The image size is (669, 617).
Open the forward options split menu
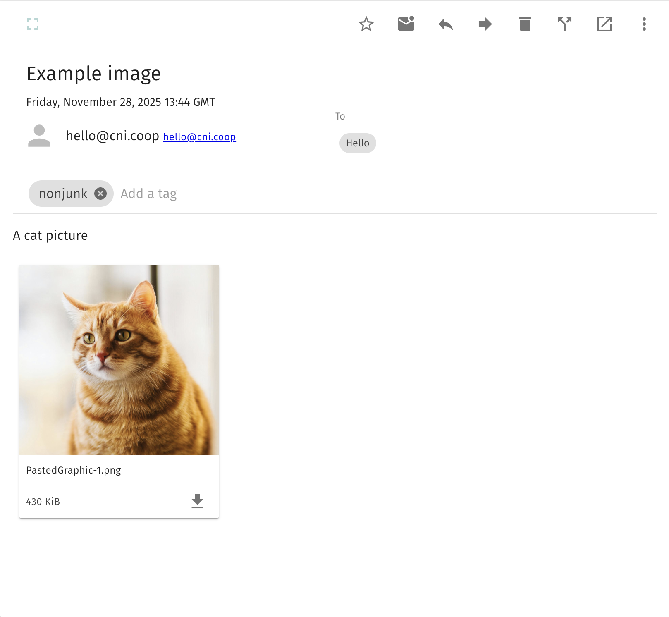[x=565, y=24]
